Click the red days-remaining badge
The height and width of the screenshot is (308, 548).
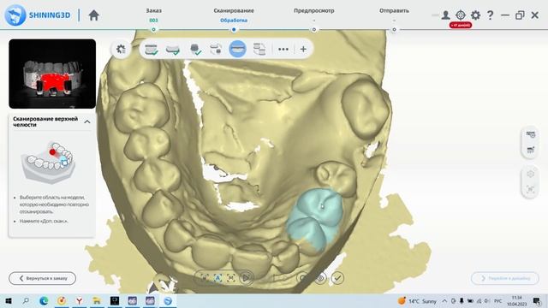coord(461,25)
